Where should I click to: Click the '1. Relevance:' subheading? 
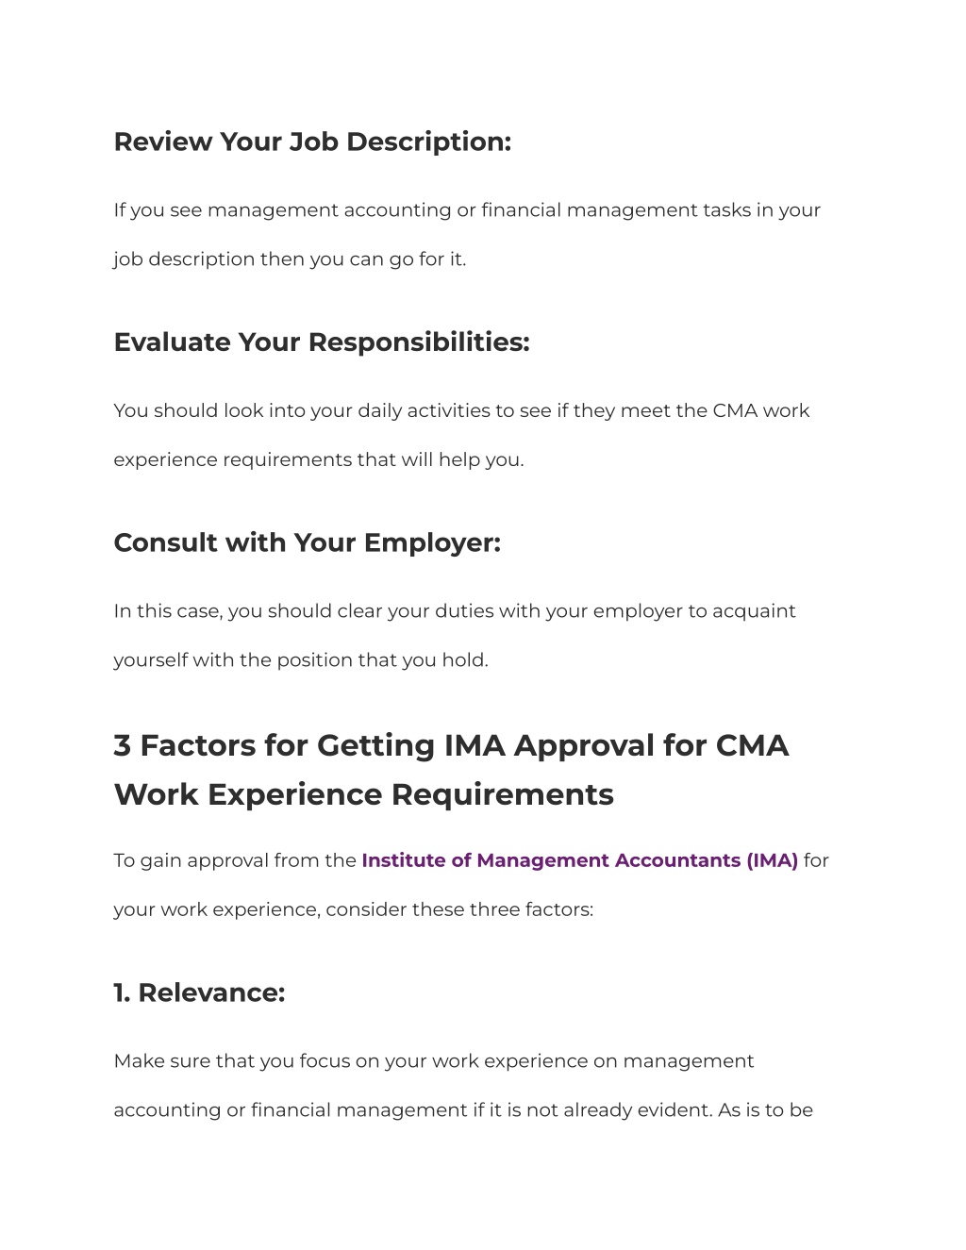pos(199,992)
